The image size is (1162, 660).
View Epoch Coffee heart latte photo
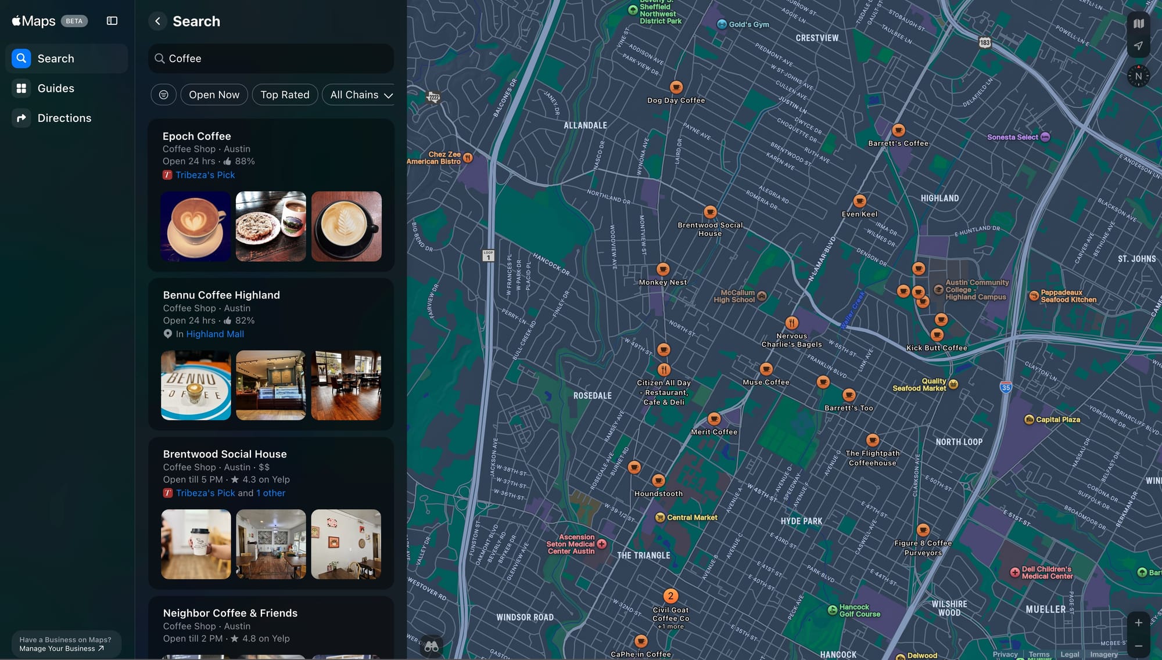(195, 226)
